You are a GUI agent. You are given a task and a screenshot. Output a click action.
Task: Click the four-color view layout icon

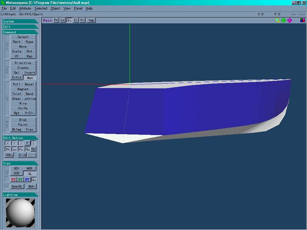tap(302, 20)
